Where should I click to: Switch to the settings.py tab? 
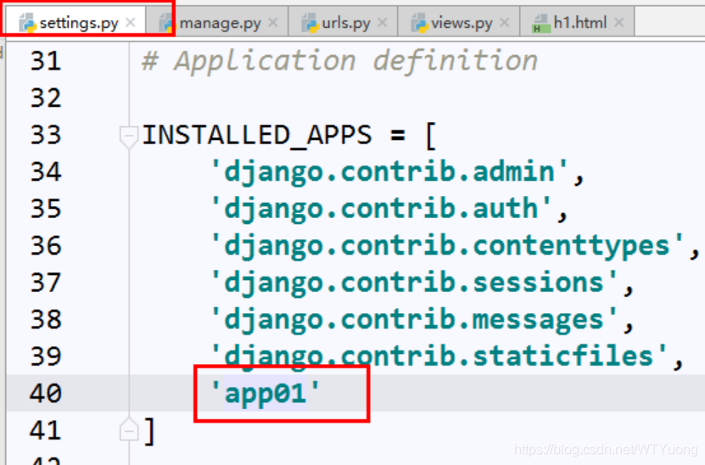pyautogui.click(x=76, y=22)
